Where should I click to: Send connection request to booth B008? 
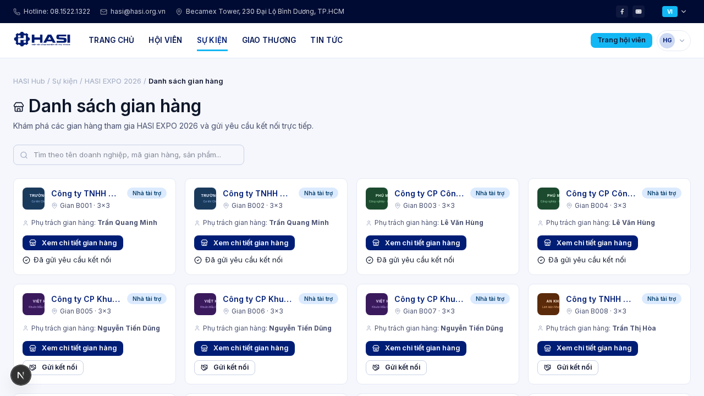[568, 367]
